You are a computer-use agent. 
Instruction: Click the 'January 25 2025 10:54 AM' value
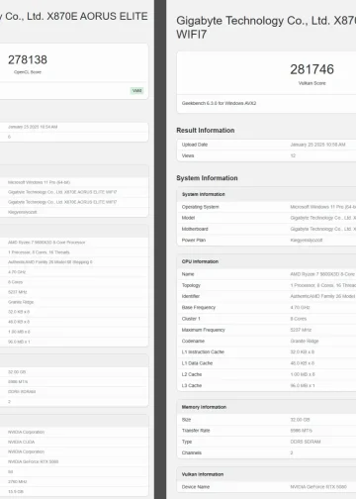point(33,127)
